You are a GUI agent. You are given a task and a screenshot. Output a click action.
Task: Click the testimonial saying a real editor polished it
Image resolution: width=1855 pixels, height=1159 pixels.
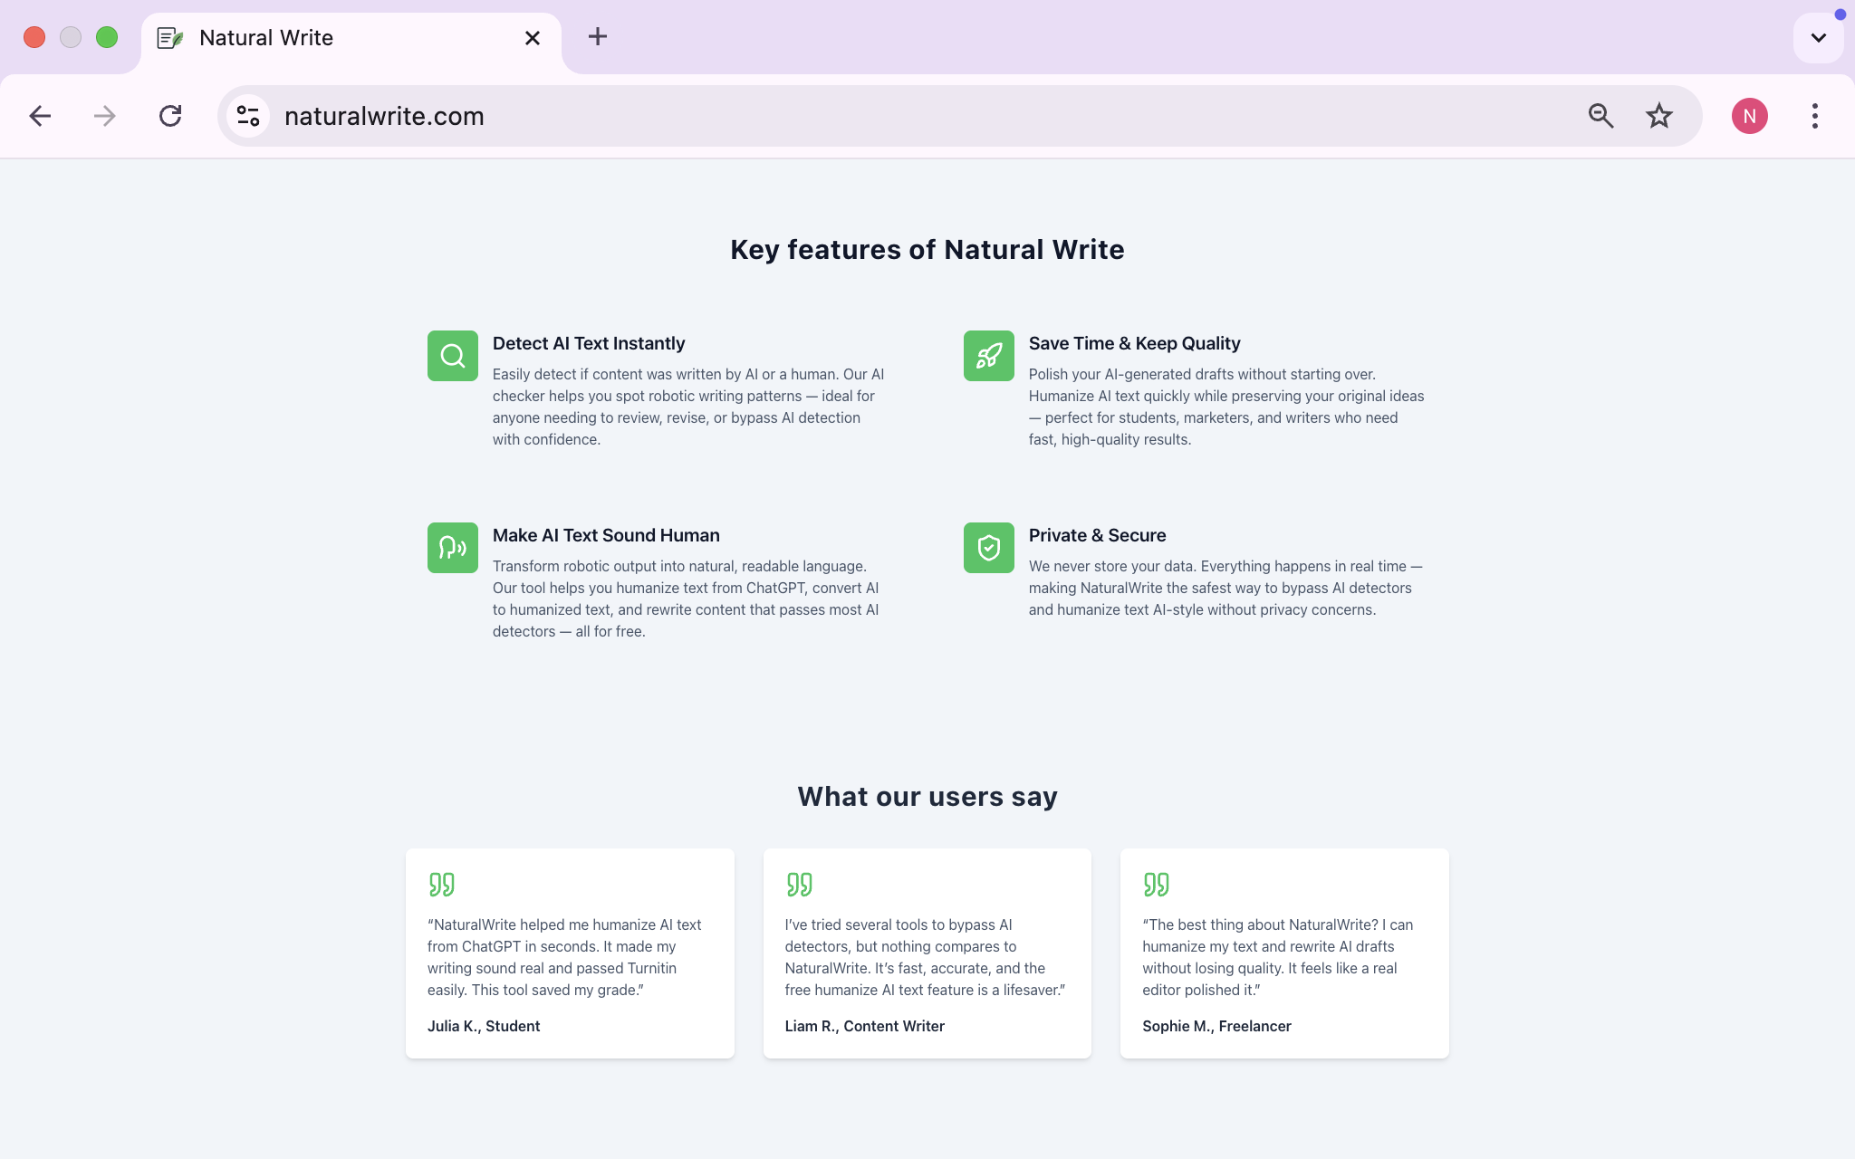click(x=1277, y=957)
